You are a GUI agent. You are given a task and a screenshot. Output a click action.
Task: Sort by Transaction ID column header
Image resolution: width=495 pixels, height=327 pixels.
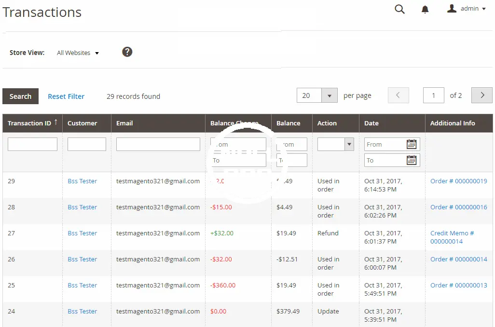(x=30, y=123)
